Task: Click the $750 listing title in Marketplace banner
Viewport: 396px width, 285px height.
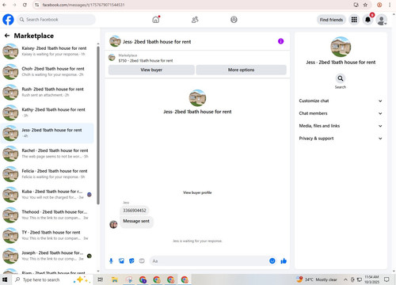Action: (x=146, y=61)
